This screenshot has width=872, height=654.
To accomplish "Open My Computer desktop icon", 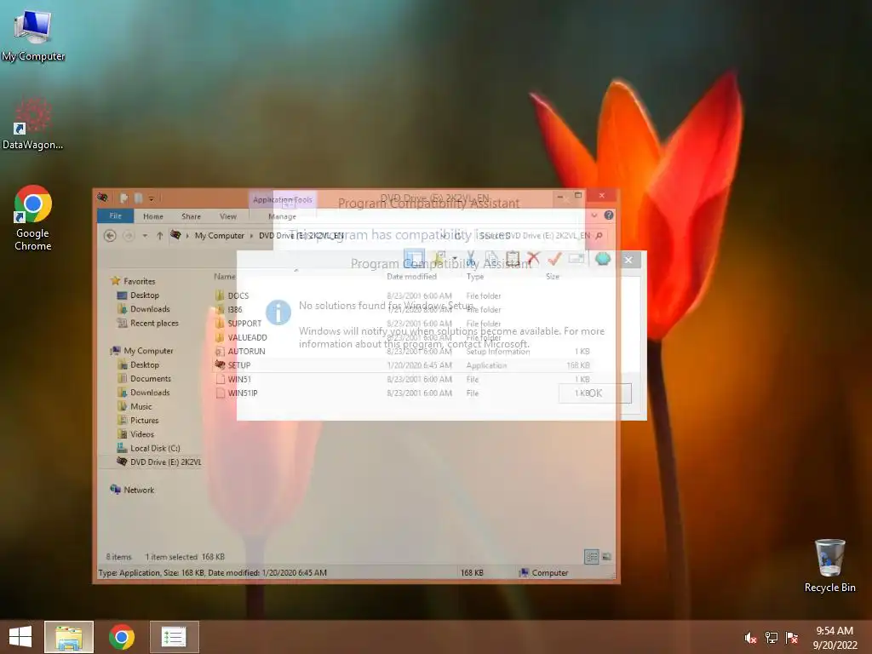I will (33, 34).
